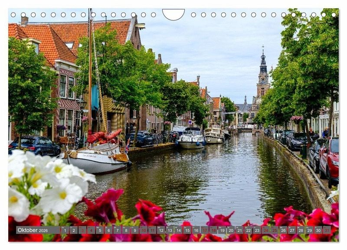Pick day 5 in the date row

coord(100,230)
